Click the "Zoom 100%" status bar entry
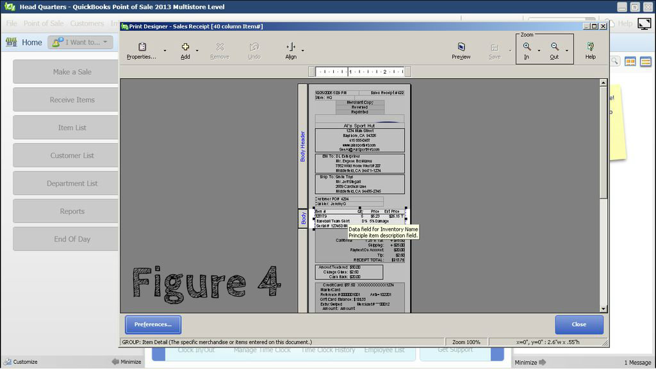This screenshot has width=656, height=369. 466,342
